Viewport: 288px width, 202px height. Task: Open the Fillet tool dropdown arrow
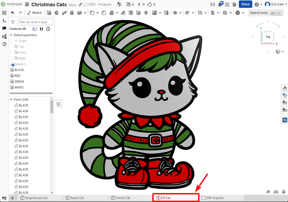pyautogui.click(x=98, y=13)
